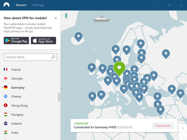Zoom in the map with plus button
The height and width of the screenshot is (140, 187).
coord(183,128)
